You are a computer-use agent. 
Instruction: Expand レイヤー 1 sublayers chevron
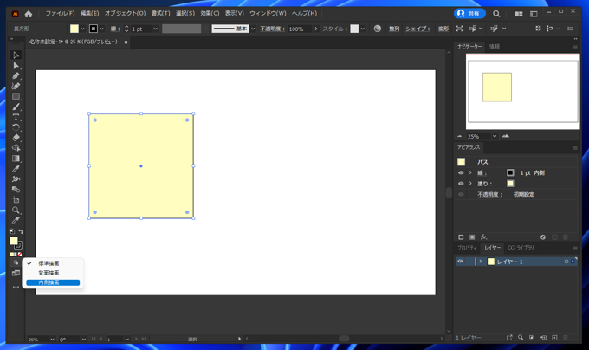[x=480, y=262]
